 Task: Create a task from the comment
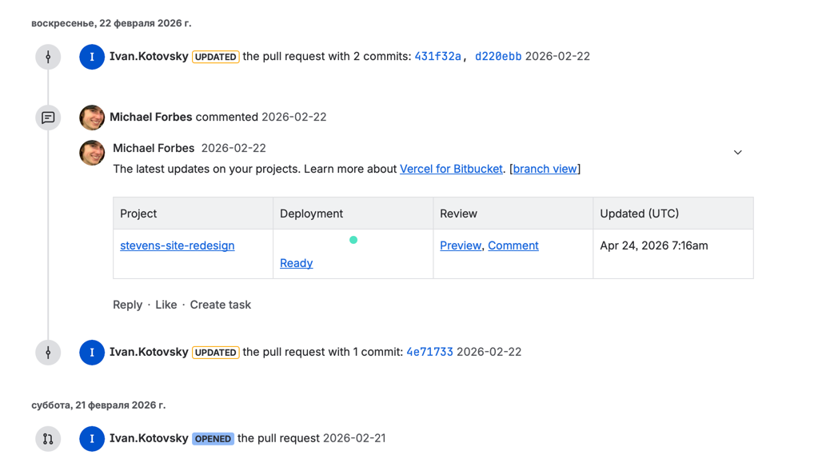click(x=220, y=305)
